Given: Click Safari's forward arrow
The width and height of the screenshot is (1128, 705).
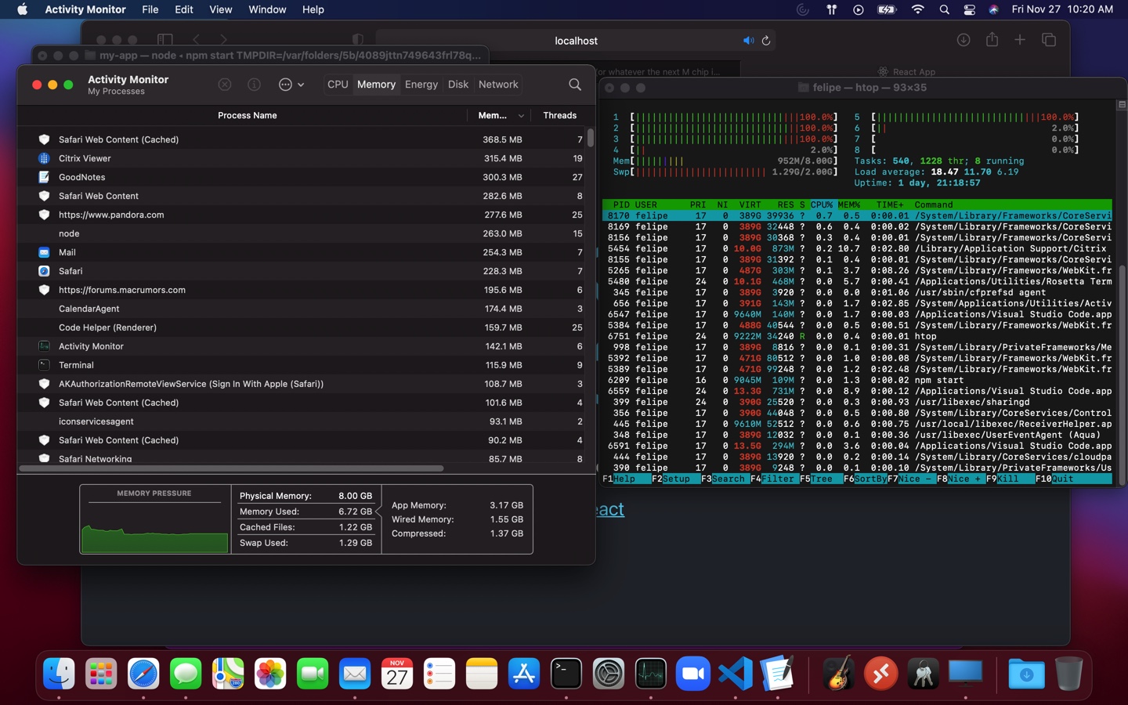Looking at the screenshot, I should tap(223, 40).
